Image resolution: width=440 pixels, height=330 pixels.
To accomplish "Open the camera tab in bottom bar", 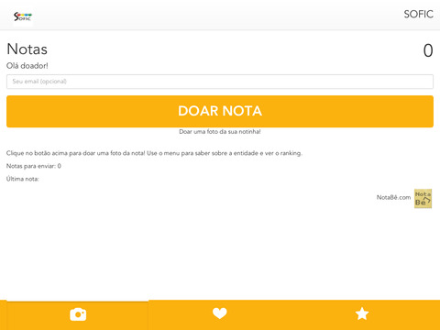I will 78,314.
